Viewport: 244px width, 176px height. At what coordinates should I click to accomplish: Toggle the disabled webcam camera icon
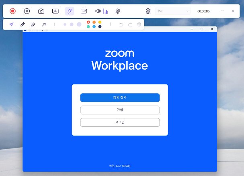[148, 11]
